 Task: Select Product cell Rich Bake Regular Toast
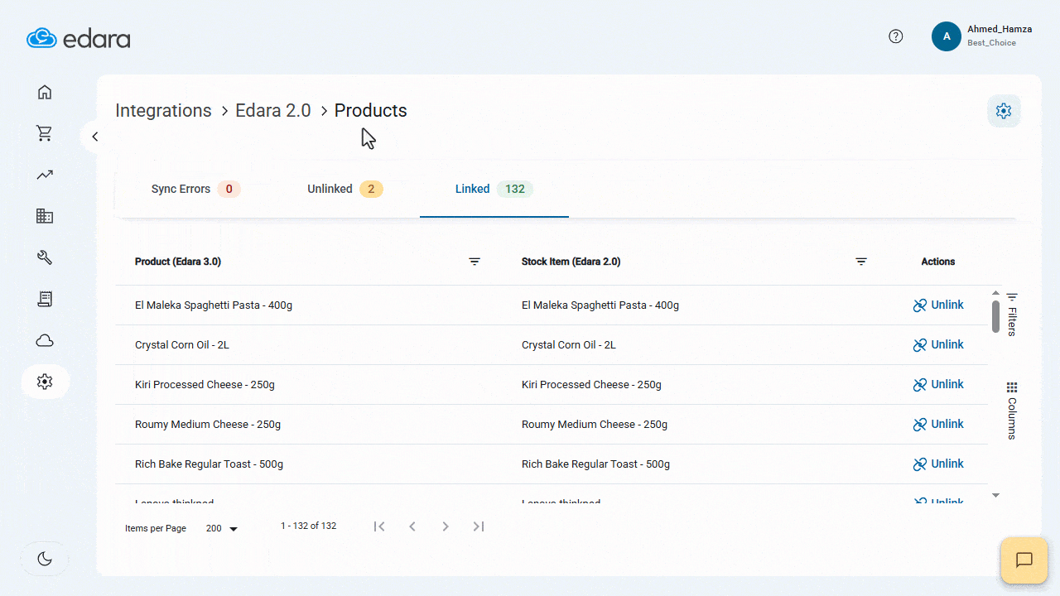click(x=209, y=464)
